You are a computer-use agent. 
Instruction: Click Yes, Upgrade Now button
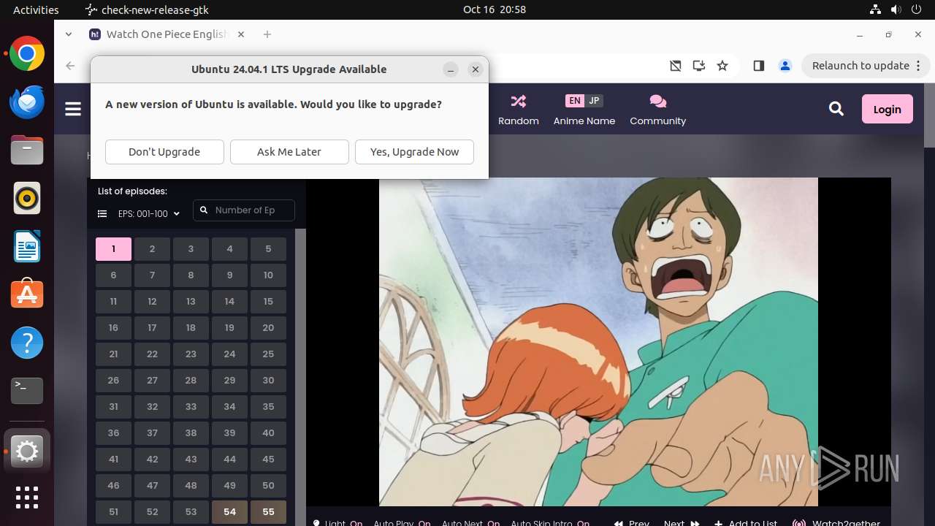[414, 152]
